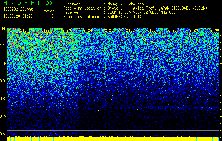
Task: Click the 2123 time marker
Action: point(67,30)
